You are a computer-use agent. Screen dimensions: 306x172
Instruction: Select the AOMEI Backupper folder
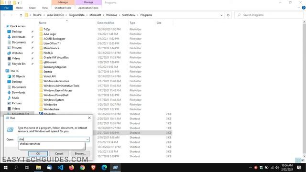point(54,39)
